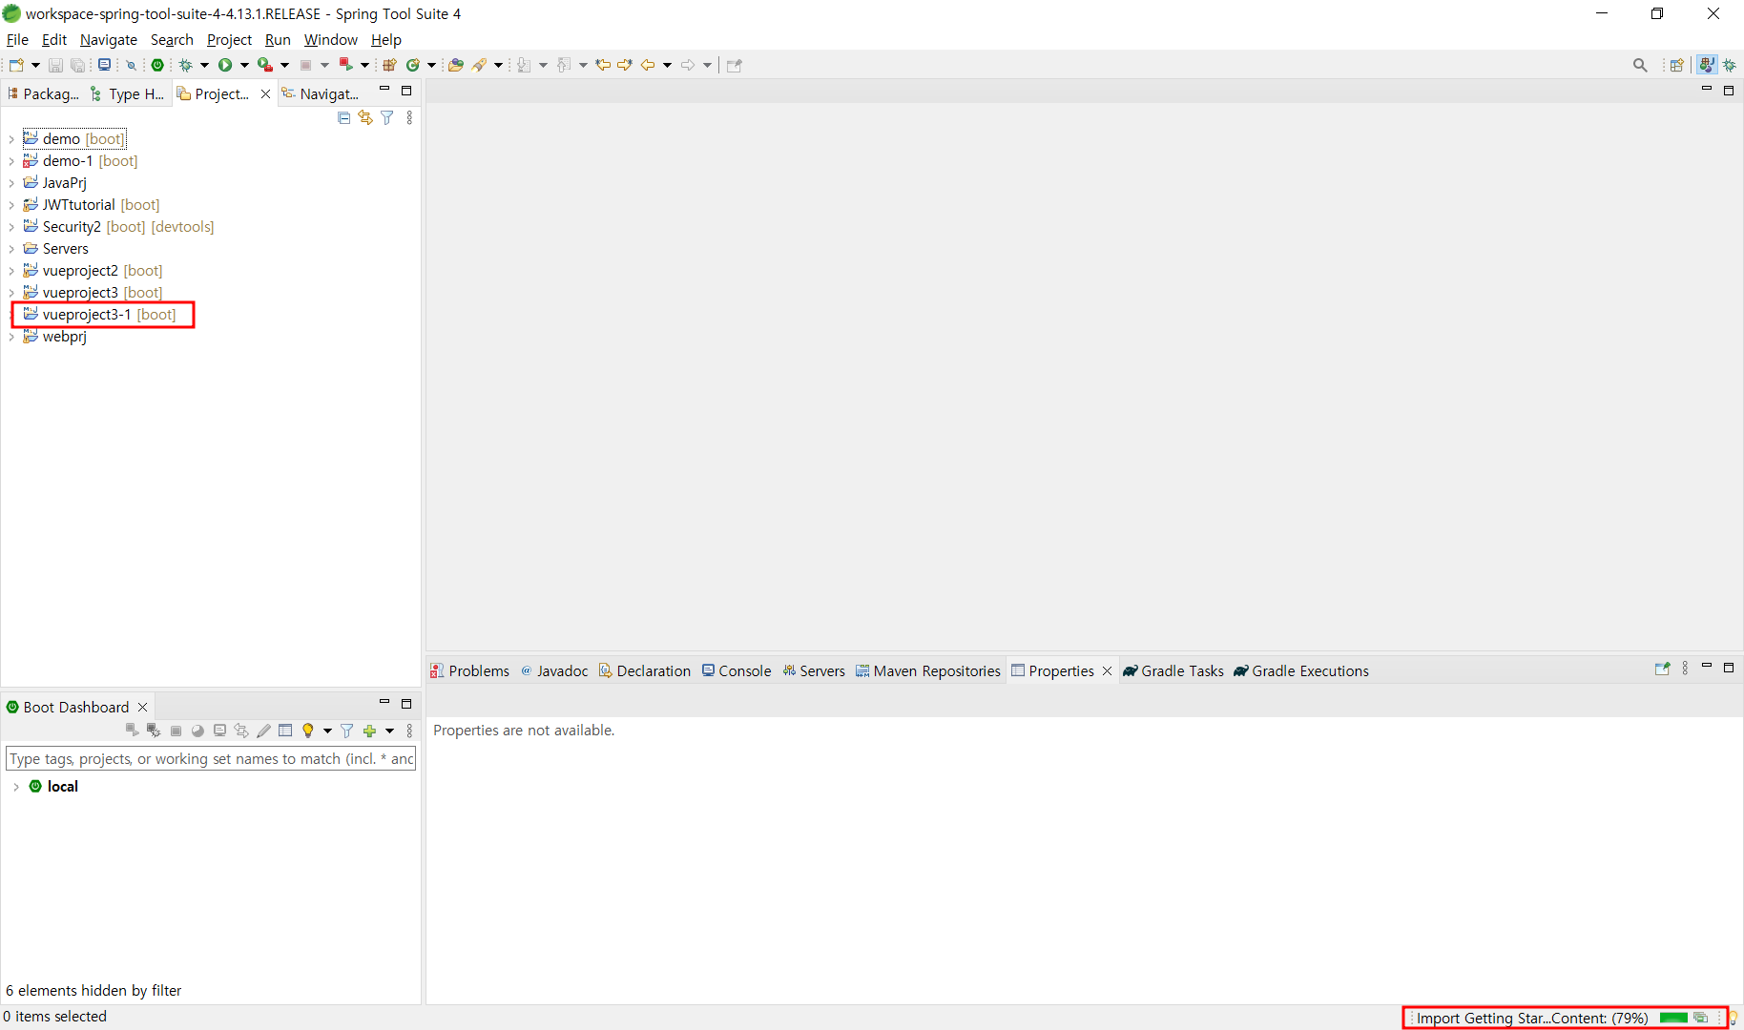This screenshot has height=1030, width=1744.
Task: Open dropdown next to green plus icon
Action: click(x=389, y=731)
